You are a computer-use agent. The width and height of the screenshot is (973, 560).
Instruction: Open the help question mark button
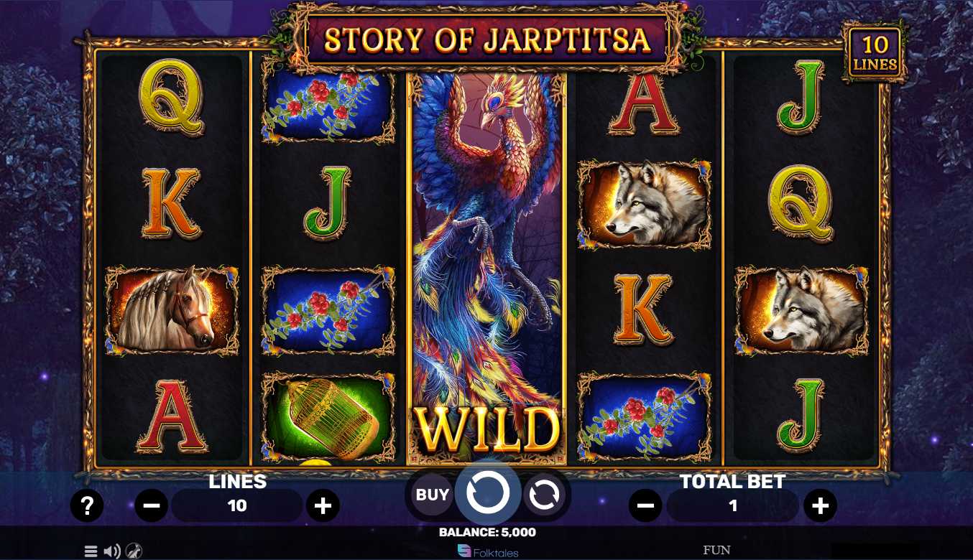(x=87, y=506)
